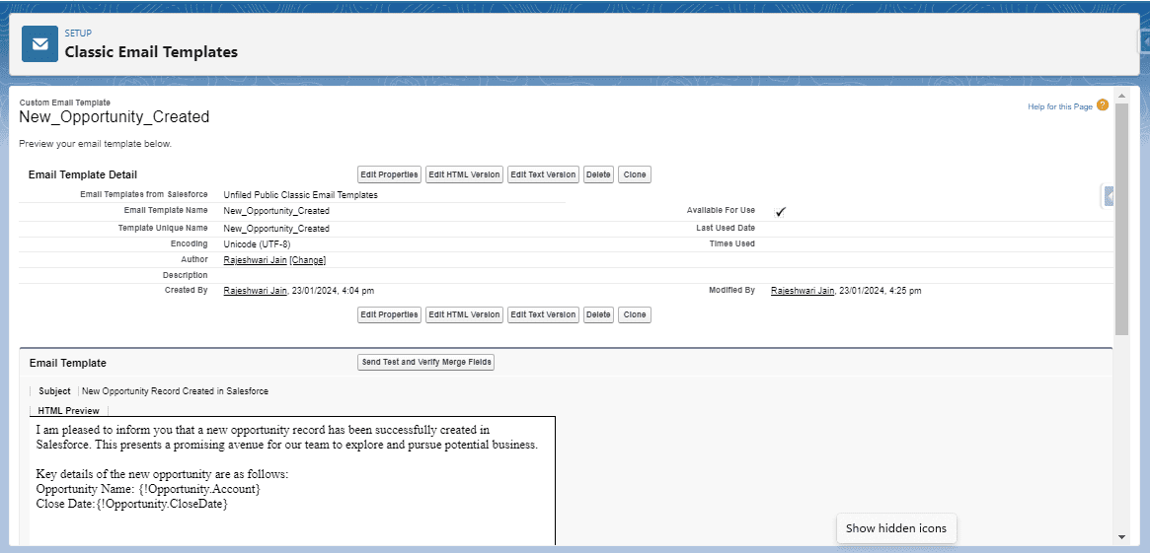
Task: Click the orange help question mark icon
Action: (1103, 105)
